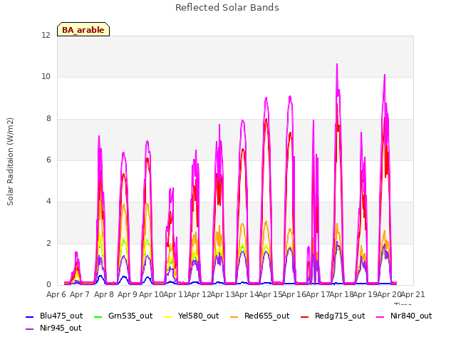Click the y-axis value 12
Viewport: 456px width, 342px height.
[46, 35]
